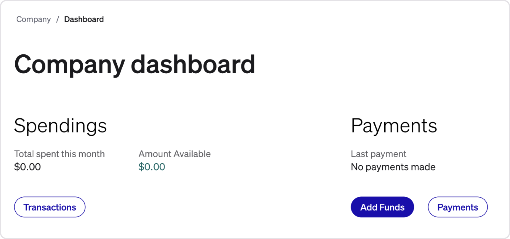Click the "Last payment" label
The image size is (510, 239).
[x=378, y=154]
